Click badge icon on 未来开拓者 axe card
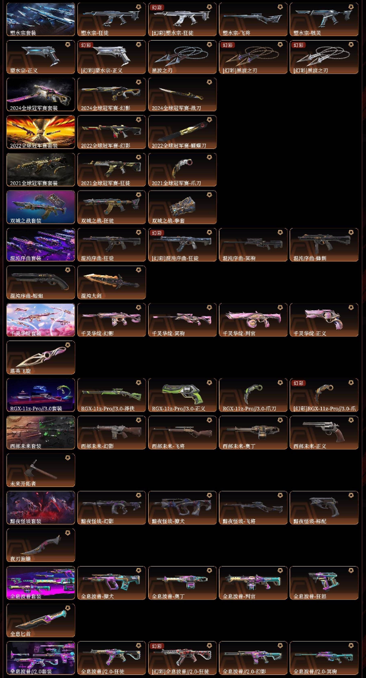Screen dimensions: 366x678 pos(68,458)
